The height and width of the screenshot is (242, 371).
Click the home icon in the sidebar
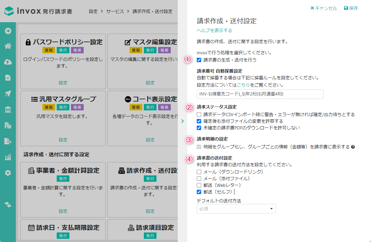tap(8, 46)
